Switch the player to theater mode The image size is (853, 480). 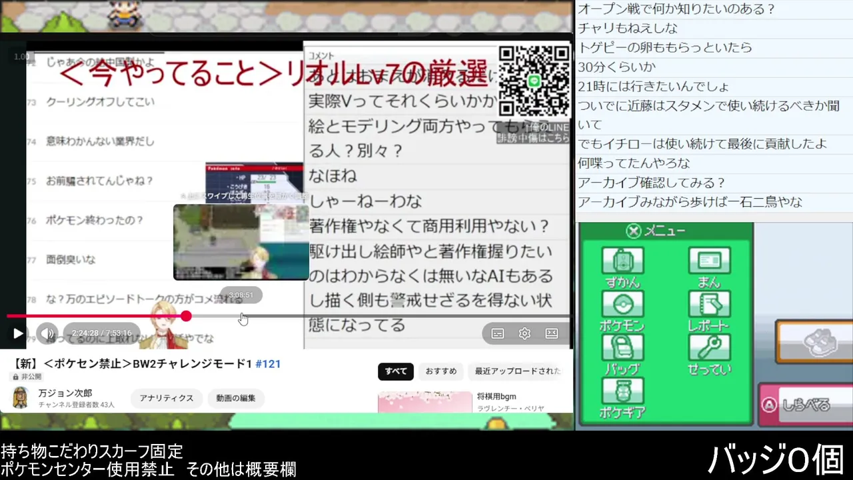[x=552, y=333]
